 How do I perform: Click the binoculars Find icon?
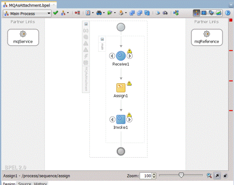click(99, 13)
